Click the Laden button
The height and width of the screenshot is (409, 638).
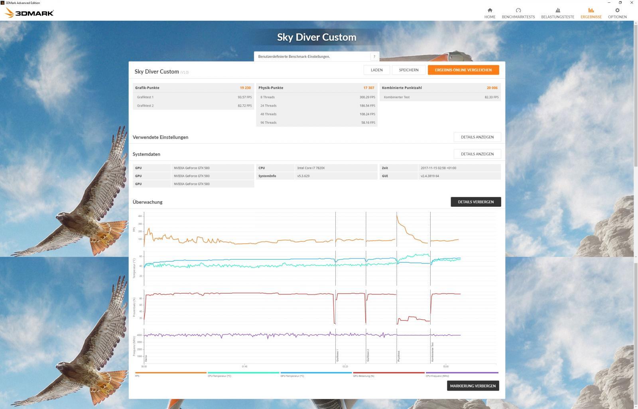point(377,70)
